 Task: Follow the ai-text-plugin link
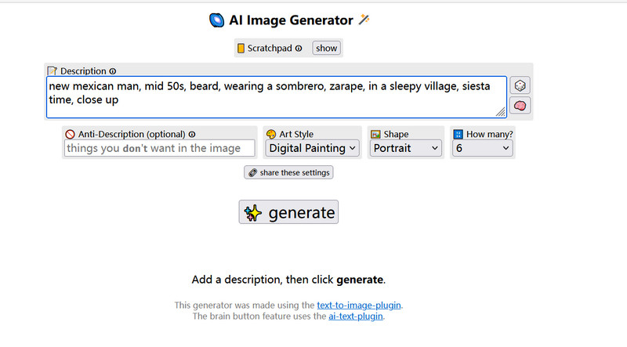pyautogui.click(x=357, y=316)
